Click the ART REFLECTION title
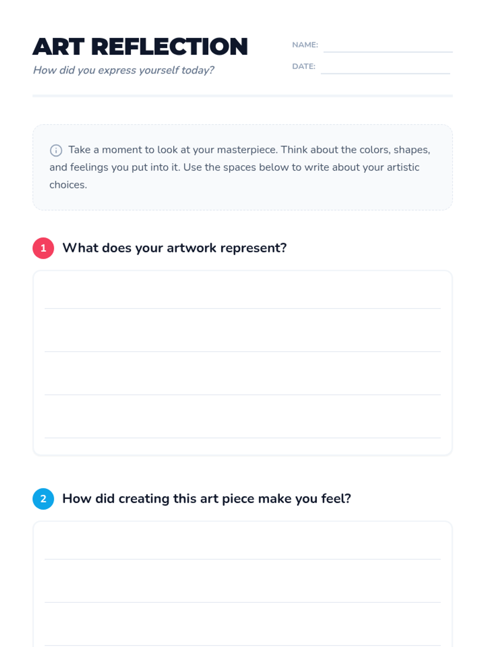The image size is (485, 647). tap(140, 47)
